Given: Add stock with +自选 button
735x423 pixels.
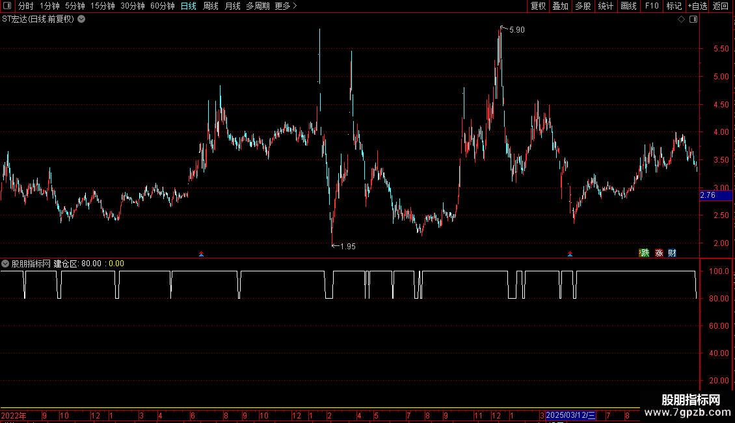Looking at the screenshot, I should pyautogui.click(x=697, y=6).
